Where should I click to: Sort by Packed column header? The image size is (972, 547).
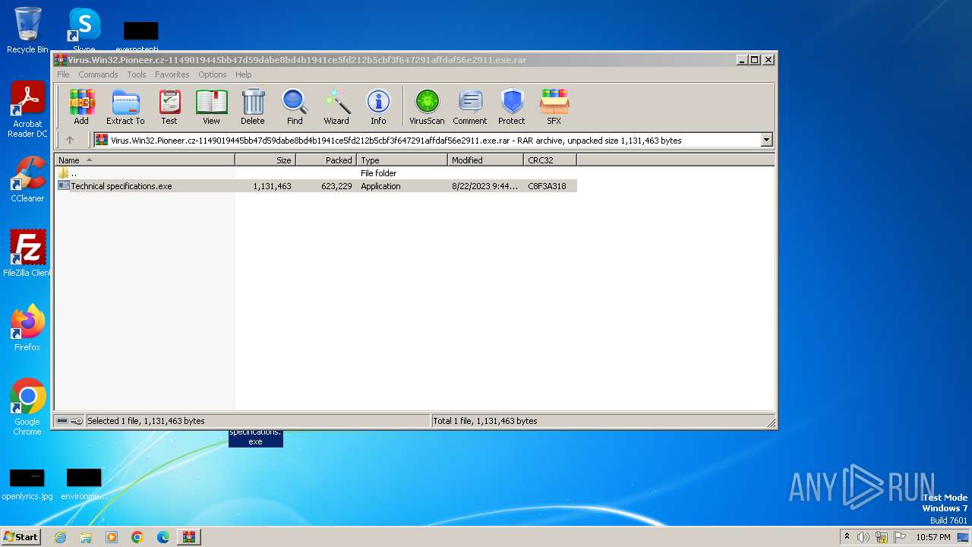(326, 160)
